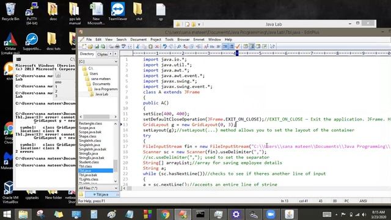This screenshot has height=220, width=391.
Task: Select the Users folder in directory tree
Action: point(93,73)
